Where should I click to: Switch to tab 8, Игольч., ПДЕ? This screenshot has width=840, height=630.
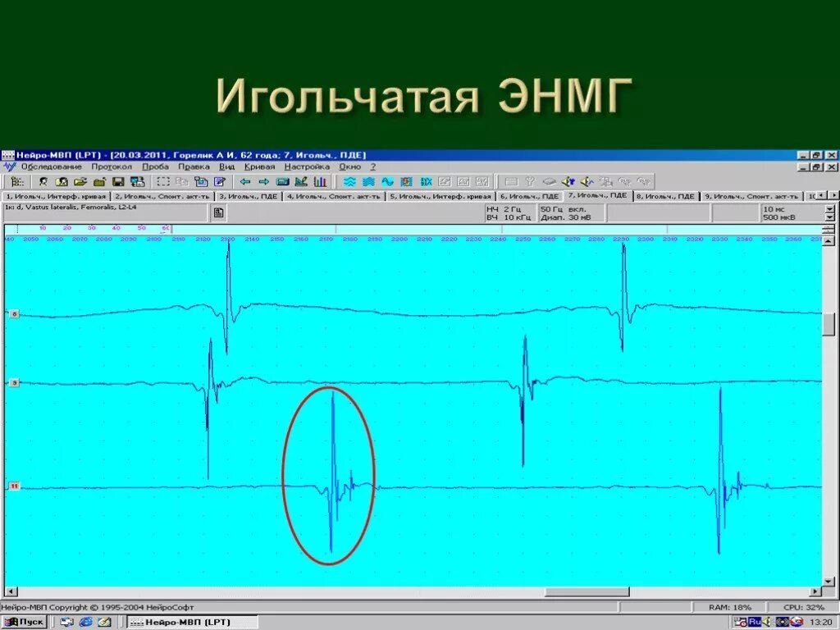[665, 197]
